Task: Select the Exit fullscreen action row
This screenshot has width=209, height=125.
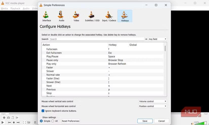Action: 103,53
